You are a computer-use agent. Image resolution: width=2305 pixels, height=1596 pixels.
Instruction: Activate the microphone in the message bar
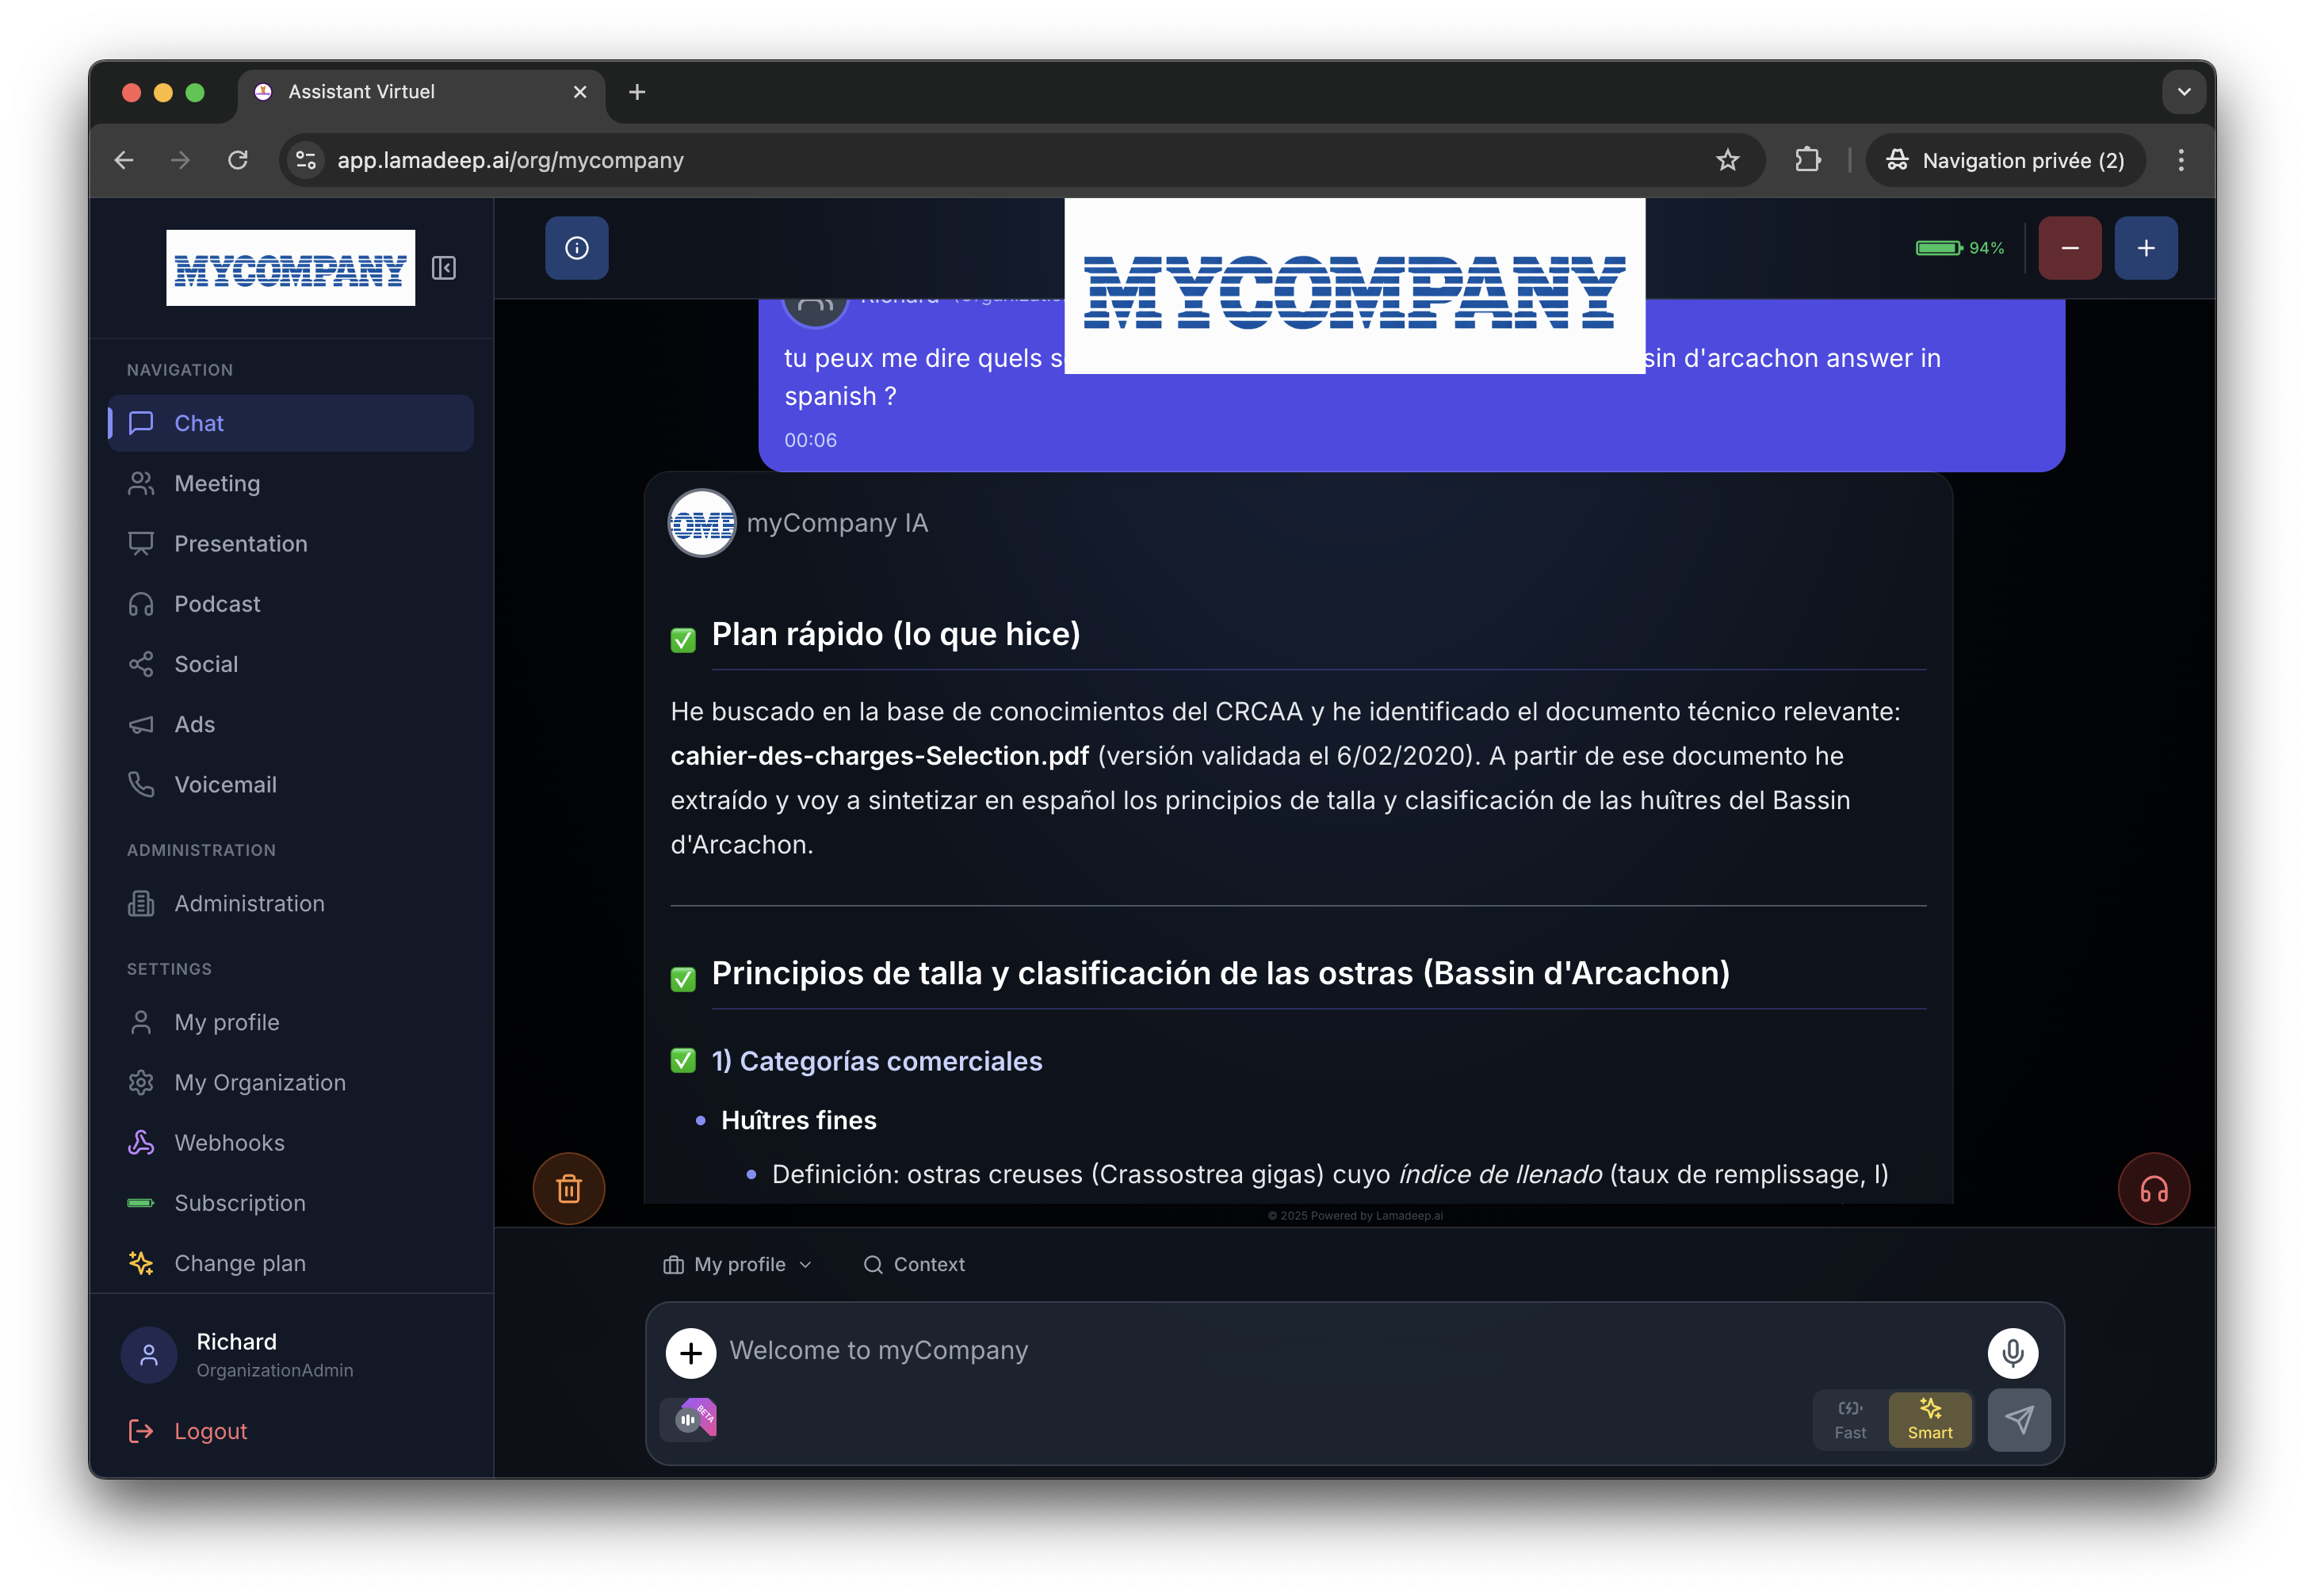tap(2013, 1352)
